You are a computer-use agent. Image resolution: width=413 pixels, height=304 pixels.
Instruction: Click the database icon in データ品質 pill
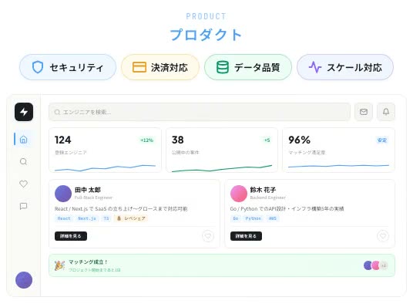point(223,67)
